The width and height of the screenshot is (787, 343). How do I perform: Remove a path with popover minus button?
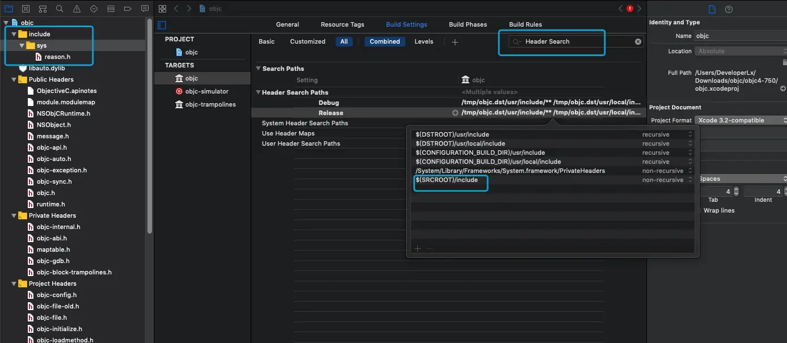click(x=430, y=248)
